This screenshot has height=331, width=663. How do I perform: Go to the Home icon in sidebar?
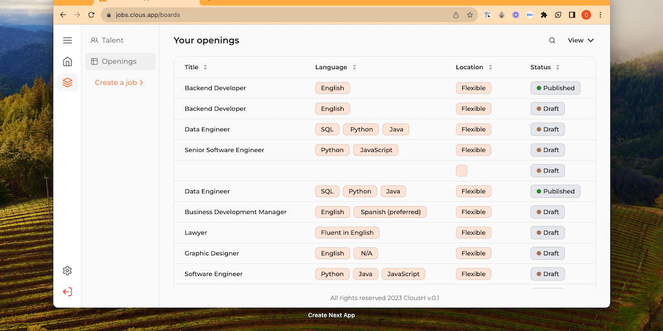(67, 61)
